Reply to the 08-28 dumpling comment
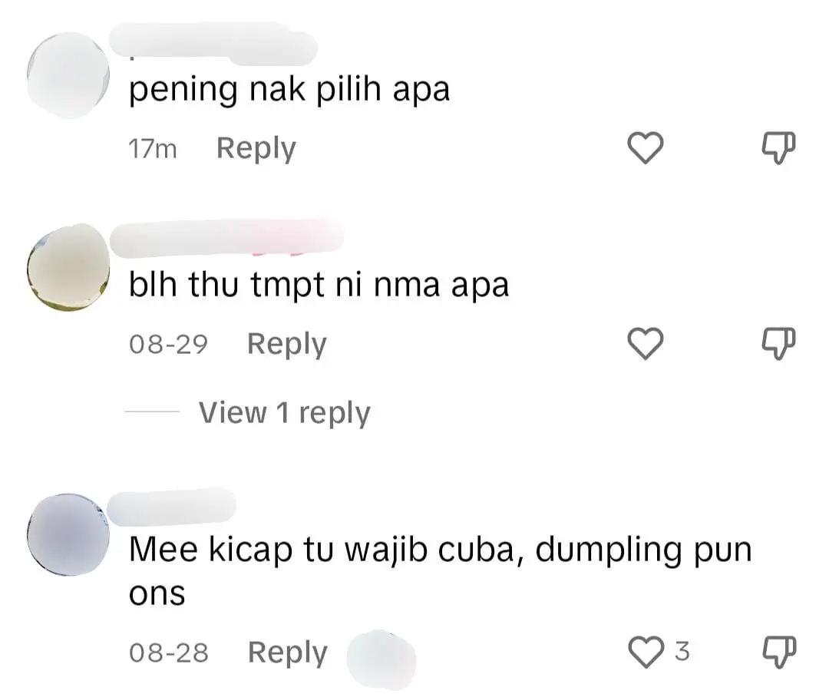 tap(288, 652)
